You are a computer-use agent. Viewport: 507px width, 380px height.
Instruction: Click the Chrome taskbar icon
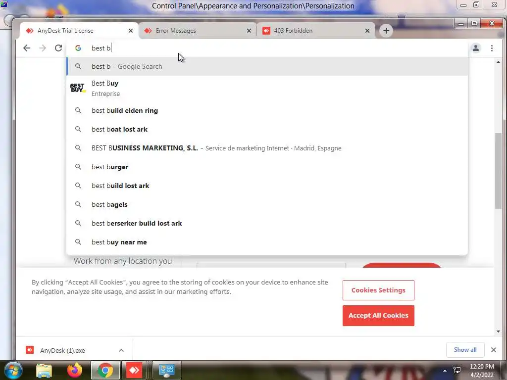pyautogui.click(x=105, y=370)
